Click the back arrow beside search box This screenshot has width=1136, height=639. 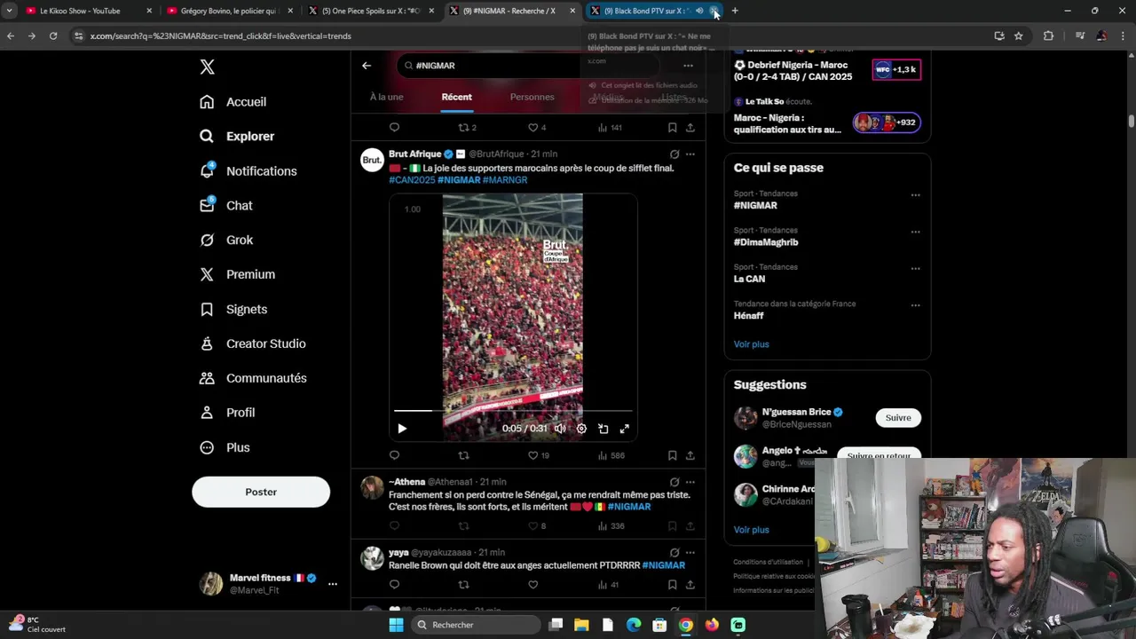[x=367, y=66]
